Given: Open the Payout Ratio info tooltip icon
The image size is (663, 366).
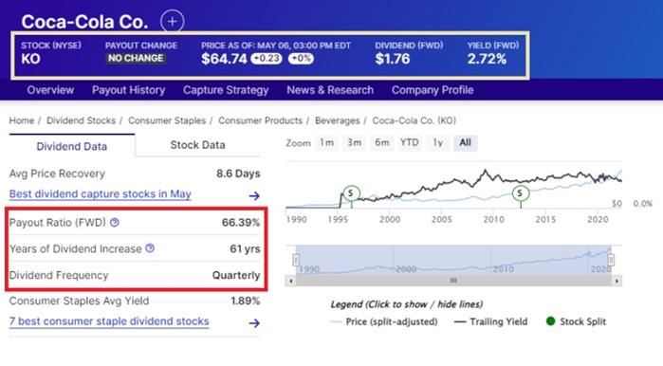Looking at the screenshot, I should pyautogui.click(x=115, y=222).
